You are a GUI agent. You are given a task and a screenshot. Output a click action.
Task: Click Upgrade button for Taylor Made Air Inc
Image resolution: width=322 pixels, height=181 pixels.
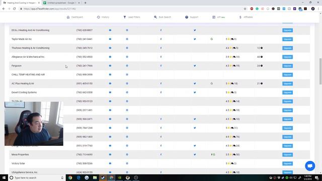pyautogui.click(x=287, y=39)
